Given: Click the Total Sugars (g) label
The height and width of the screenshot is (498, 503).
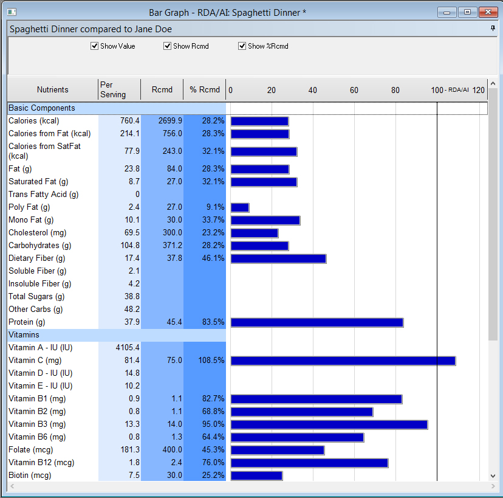Looking at the screenshot, I should 36,297.
